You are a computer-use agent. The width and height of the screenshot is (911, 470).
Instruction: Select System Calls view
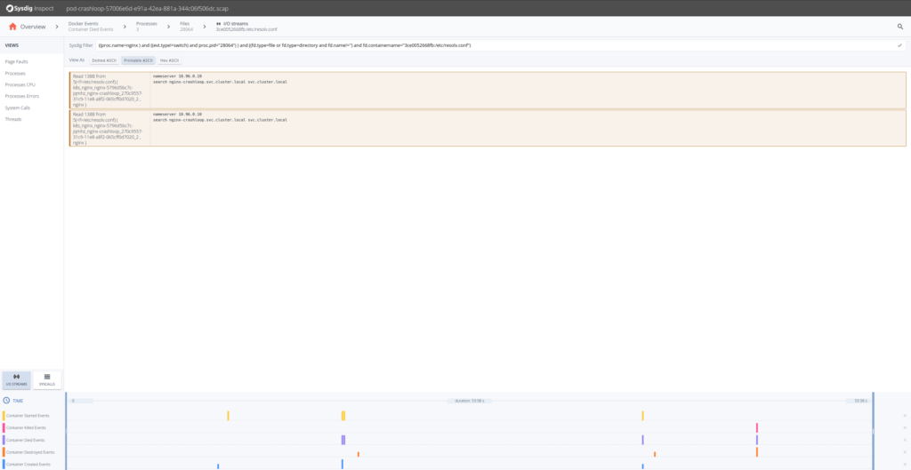[x=18, y=108]
